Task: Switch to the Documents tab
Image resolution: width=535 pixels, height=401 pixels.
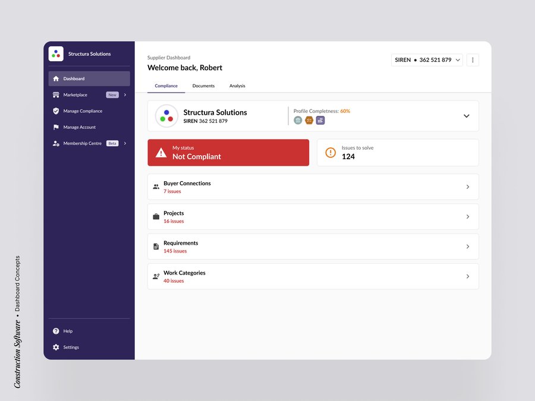Action: click(203, 86)
